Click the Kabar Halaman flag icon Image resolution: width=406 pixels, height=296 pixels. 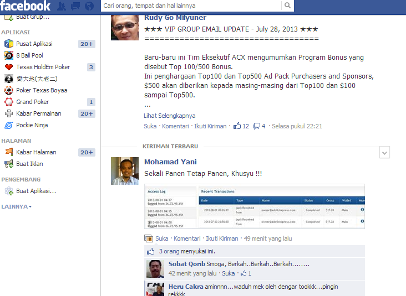point(9,152)
